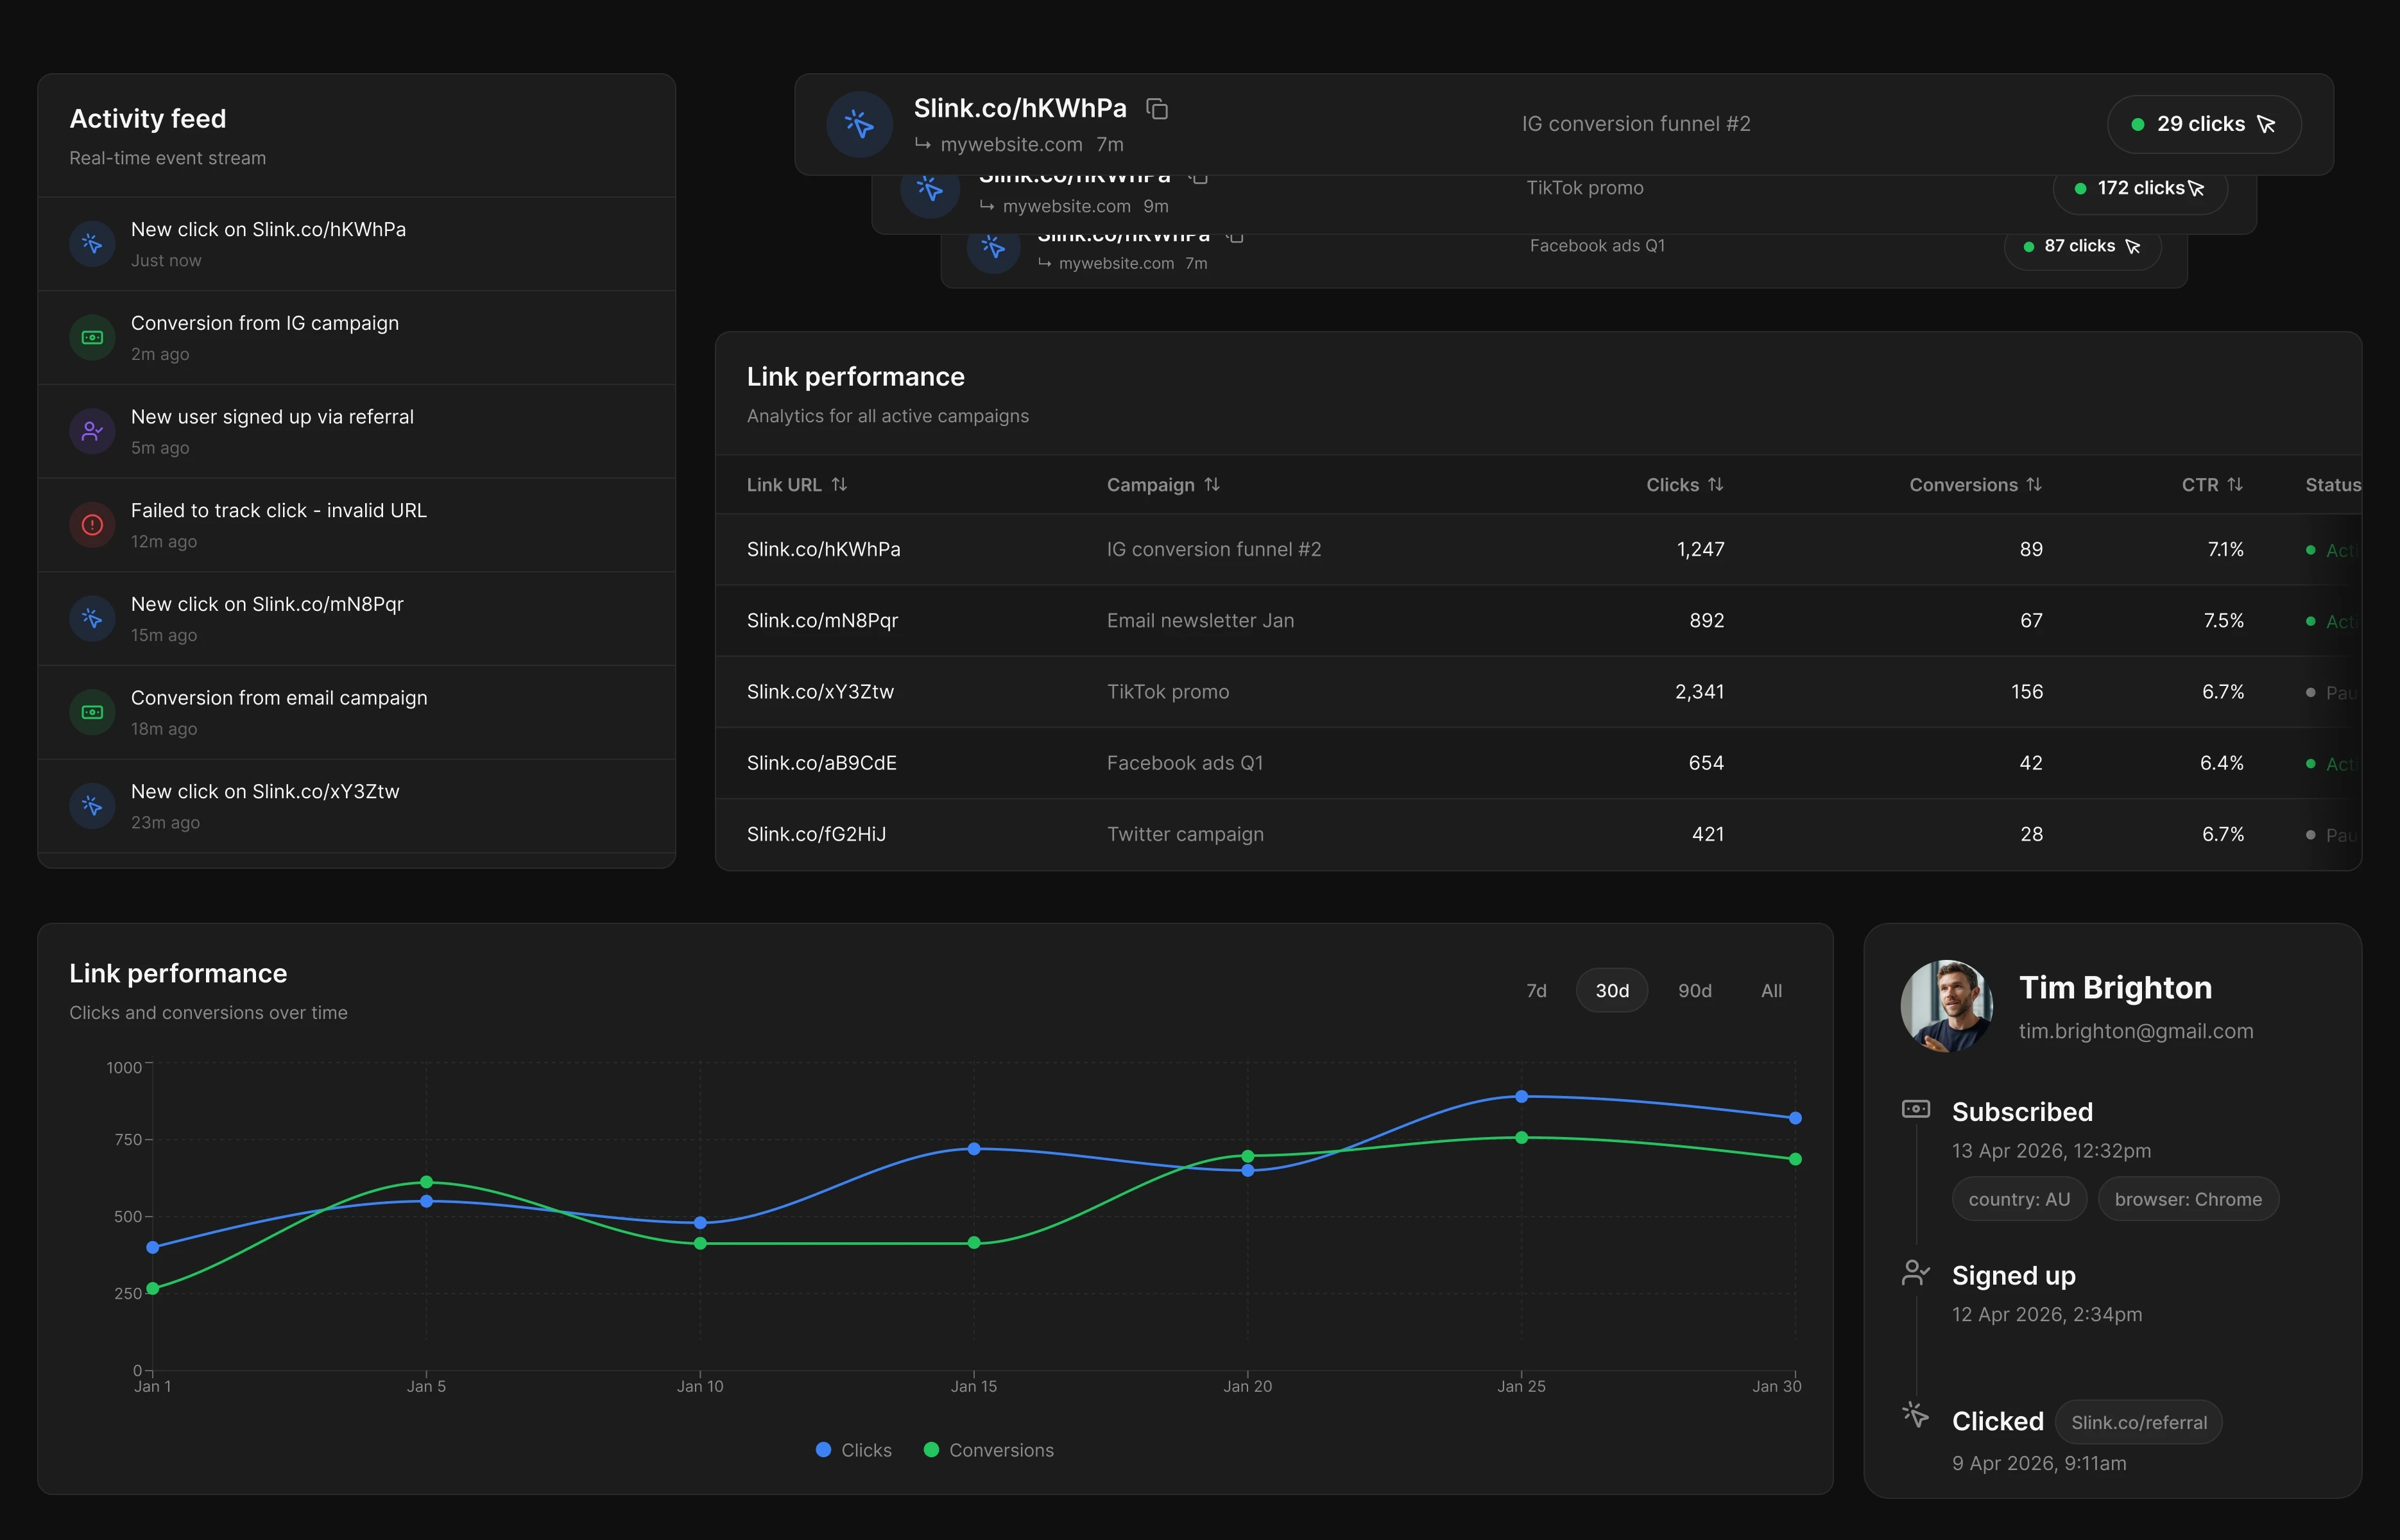This screenshot has width=2400, height=1540.
Task: Toggle Clicks series in chart legend
Action: coord(853,1450)
